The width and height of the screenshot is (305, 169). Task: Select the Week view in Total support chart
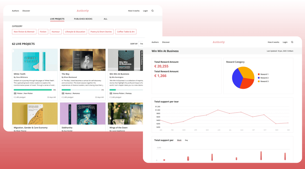[x=179, y=140]
